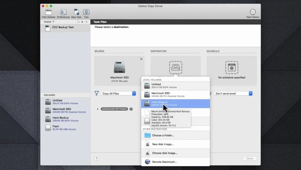Click the "Please select a destination." text
The image size is (301, 170).
(x=112, y=27)
